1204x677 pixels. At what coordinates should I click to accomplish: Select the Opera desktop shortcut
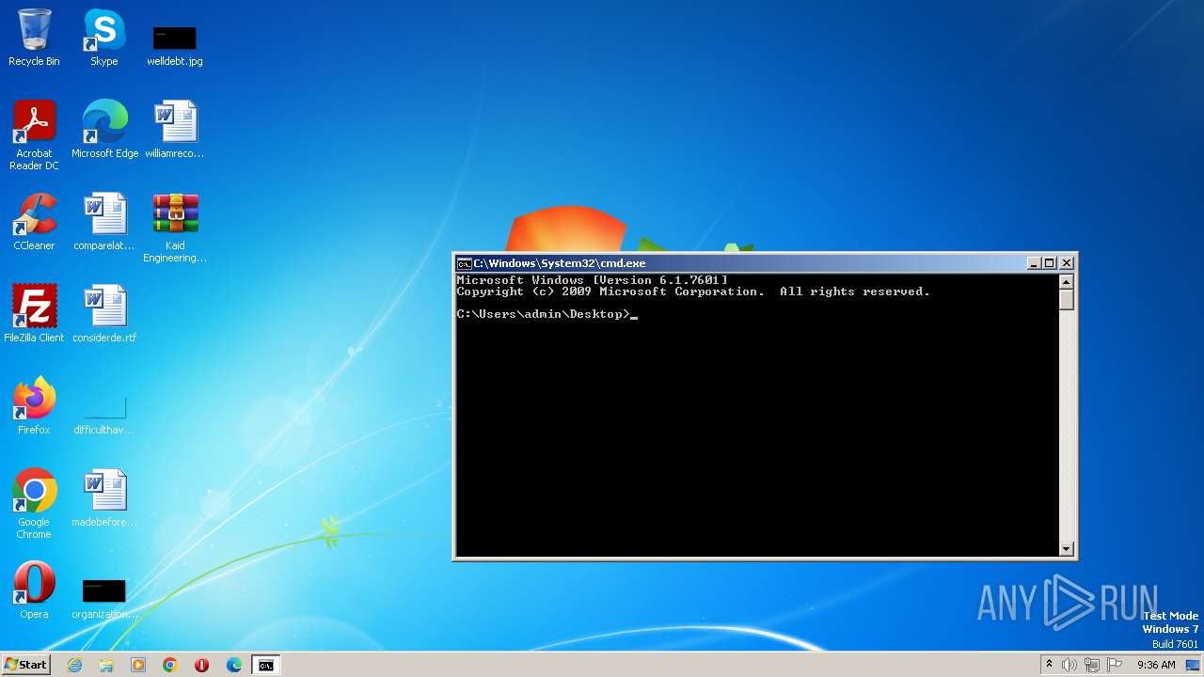pyautogui.click(x=34, y=590)
